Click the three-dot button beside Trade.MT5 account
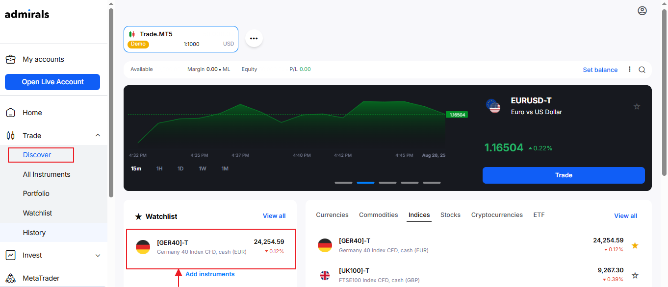The width and height of the screenshot is (668, 287). [254, 38]
